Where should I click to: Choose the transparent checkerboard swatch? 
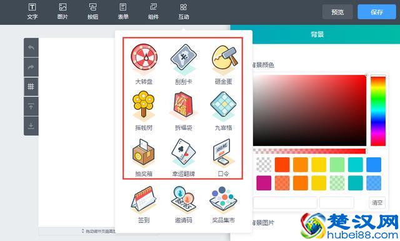264,165
